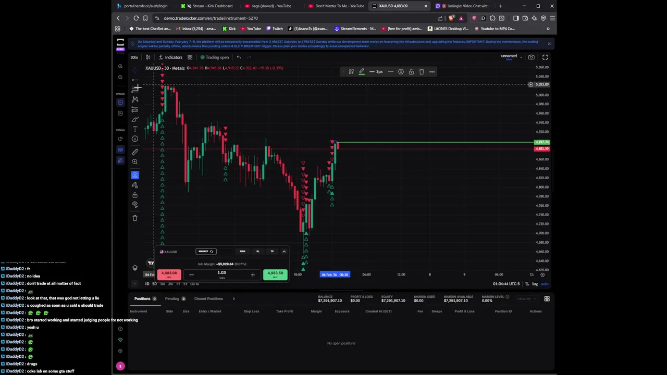The width and height of the screenshot is (667, 375).
Task: Click the green 4,883.59 Buy button
Action: point(275,274)
